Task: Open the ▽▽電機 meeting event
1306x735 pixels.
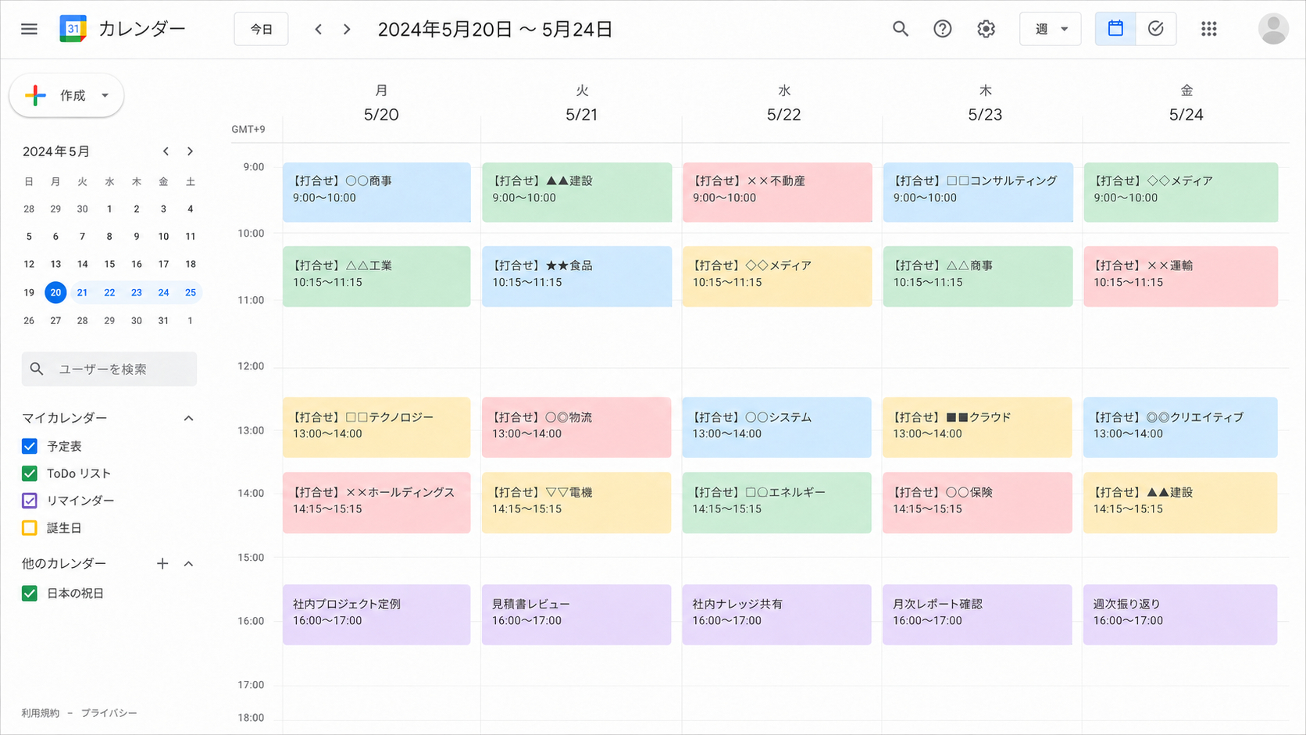Action: click(x=576, y=502)
